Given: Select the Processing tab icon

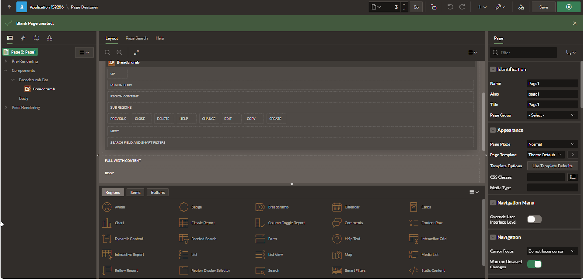Looking at the screenshot, I should (x=36, y=38).
